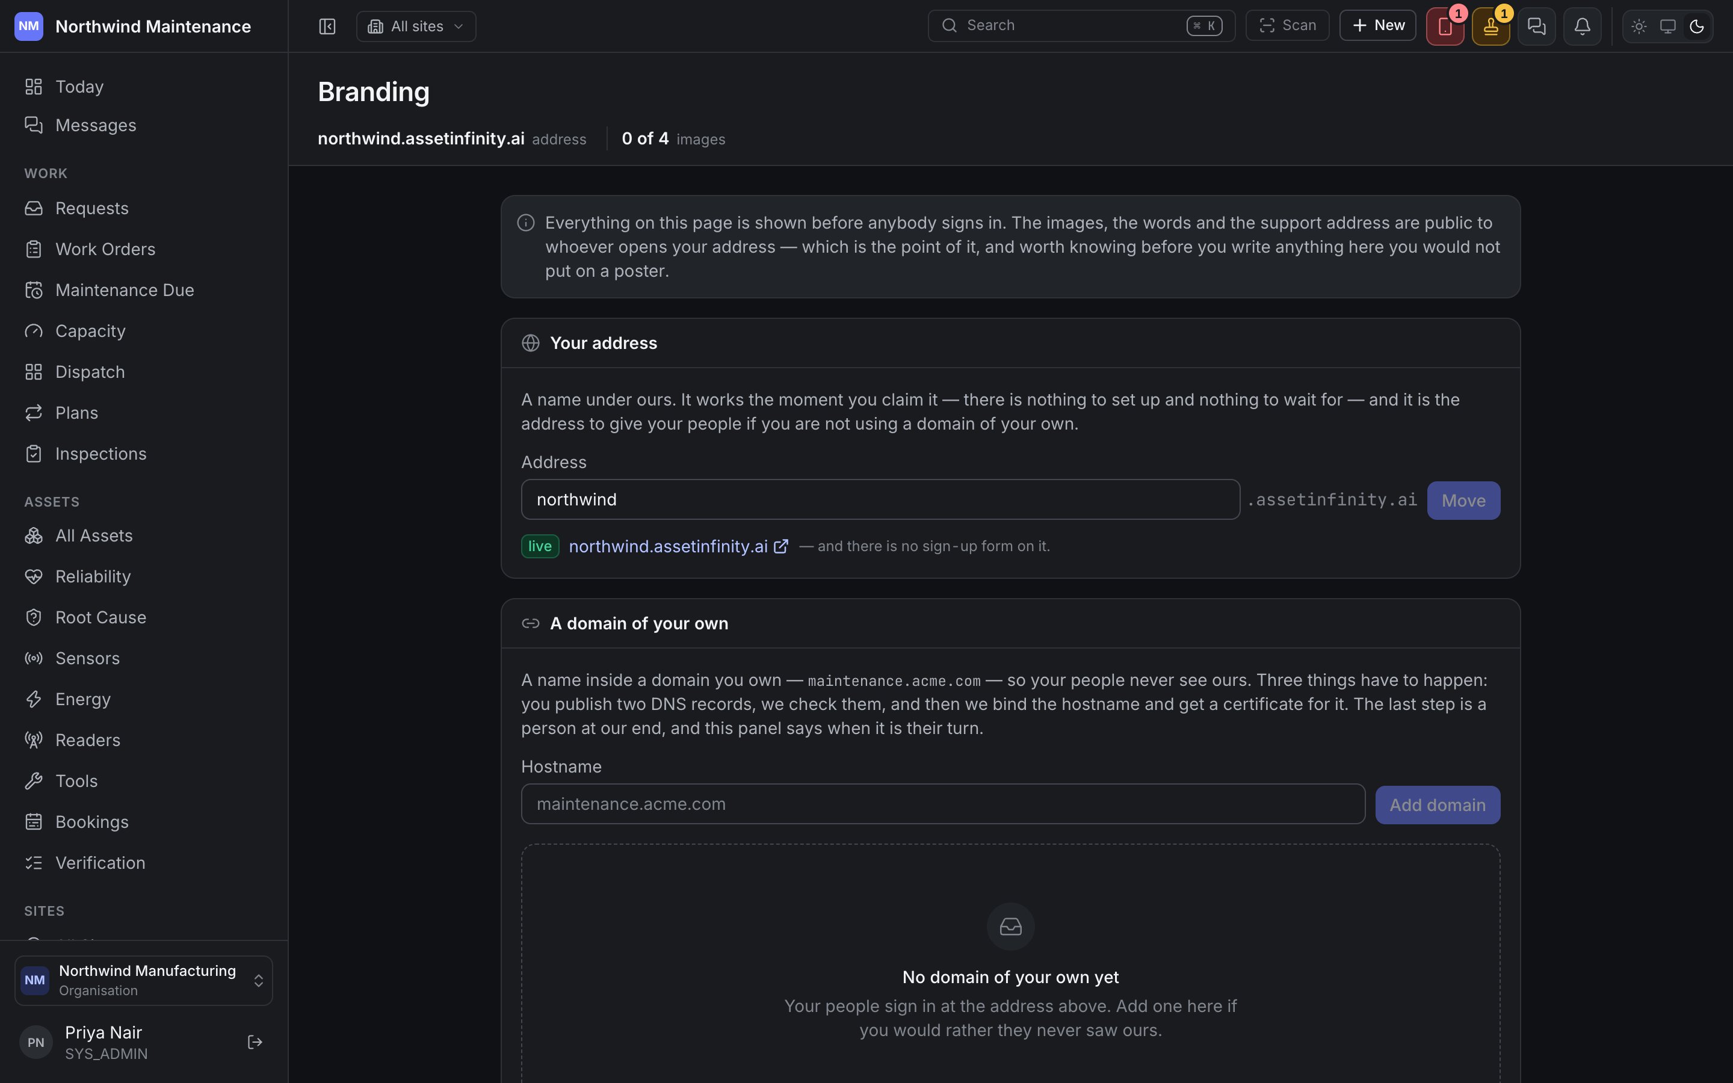Sign out using the logout icon
The width and height of the screenshot is (1733, 1083).
coord(255,1042)
